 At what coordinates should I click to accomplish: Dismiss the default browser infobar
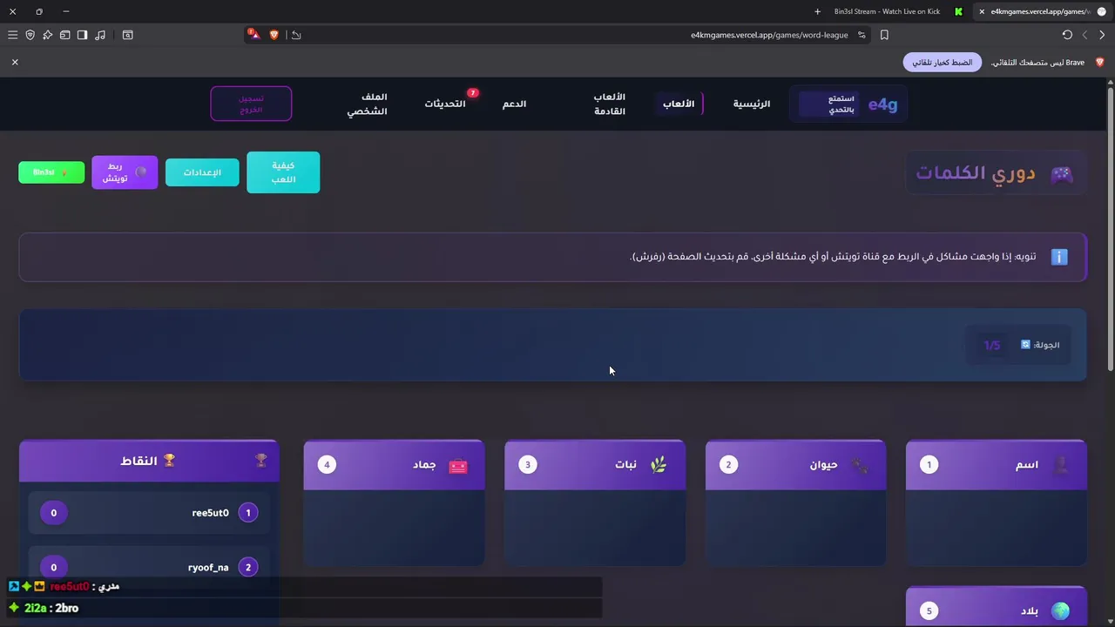[x=15, y=62]
